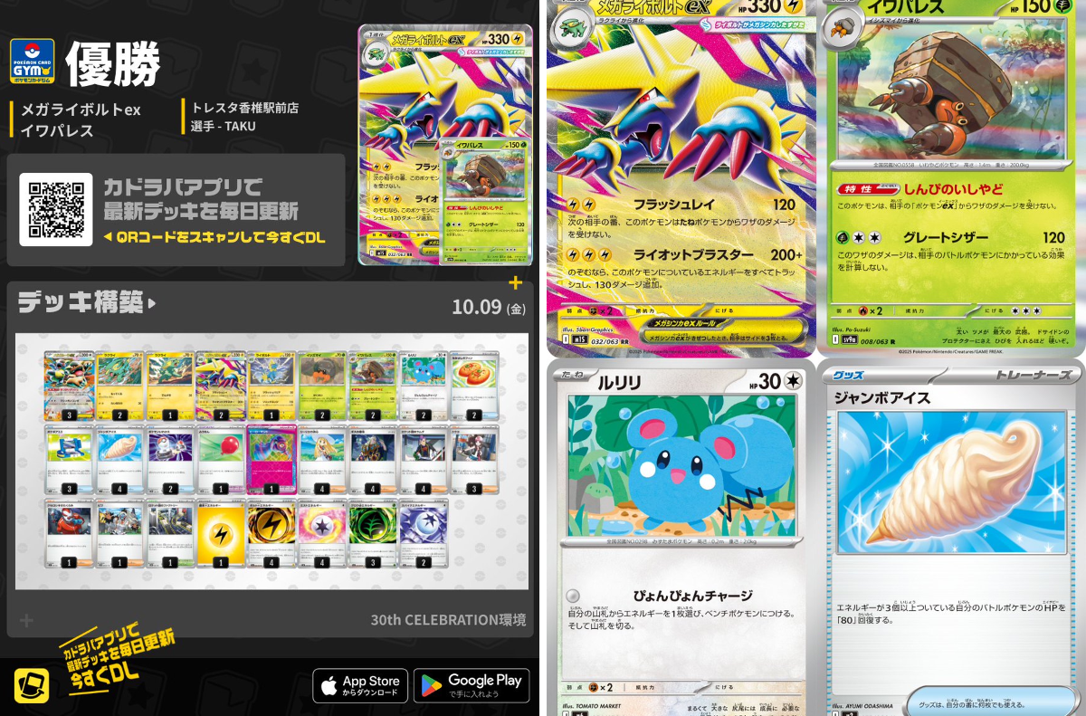This screenshot has width=1086, height=716.
Task: Select the first deck card with count 3
Action: pyautogui.click(x=68, y=387)
